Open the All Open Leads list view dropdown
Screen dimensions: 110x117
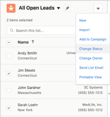59,8
